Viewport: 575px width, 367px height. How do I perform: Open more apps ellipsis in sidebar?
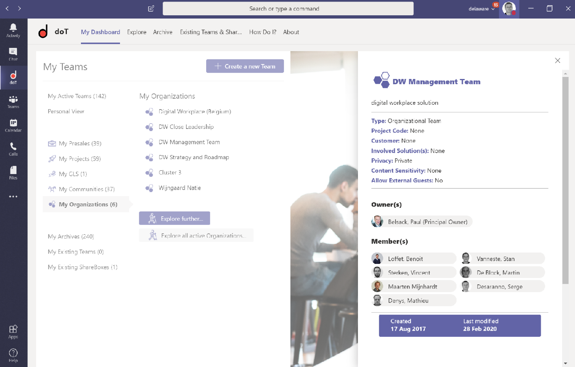coord(13,197)
